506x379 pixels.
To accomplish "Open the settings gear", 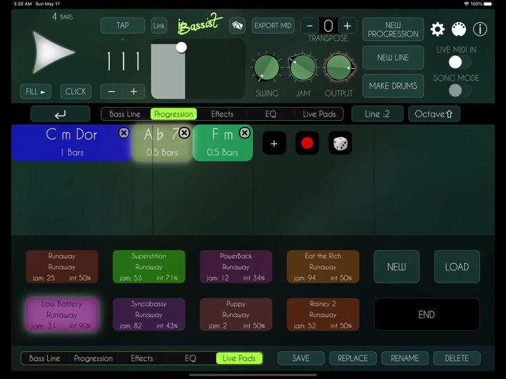I will click(437, 30).
